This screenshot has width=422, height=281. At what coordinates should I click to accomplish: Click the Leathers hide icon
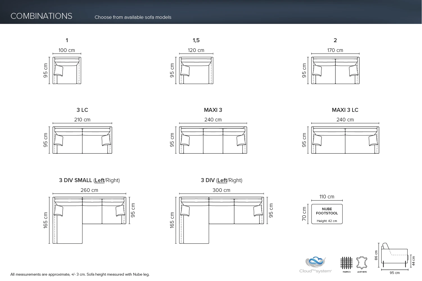(x=362, y=263)
